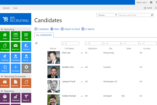The width and height of the screenshot is (157, 105).
Task: Switch to the BROWSE ribbon tab
Action: tap(6, 8)
